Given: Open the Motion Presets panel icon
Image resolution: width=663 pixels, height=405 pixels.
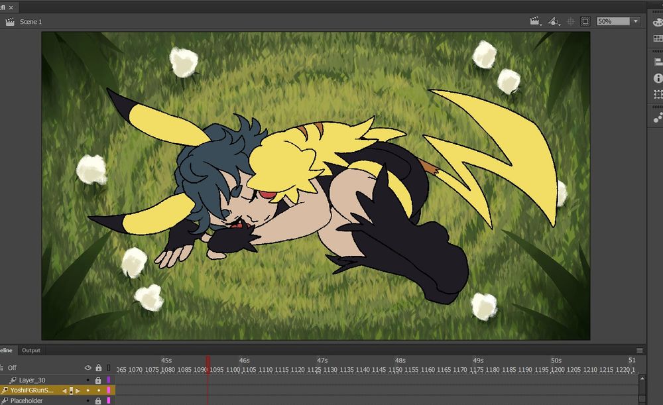Looking at the screenshot, I should click(658, 117).
